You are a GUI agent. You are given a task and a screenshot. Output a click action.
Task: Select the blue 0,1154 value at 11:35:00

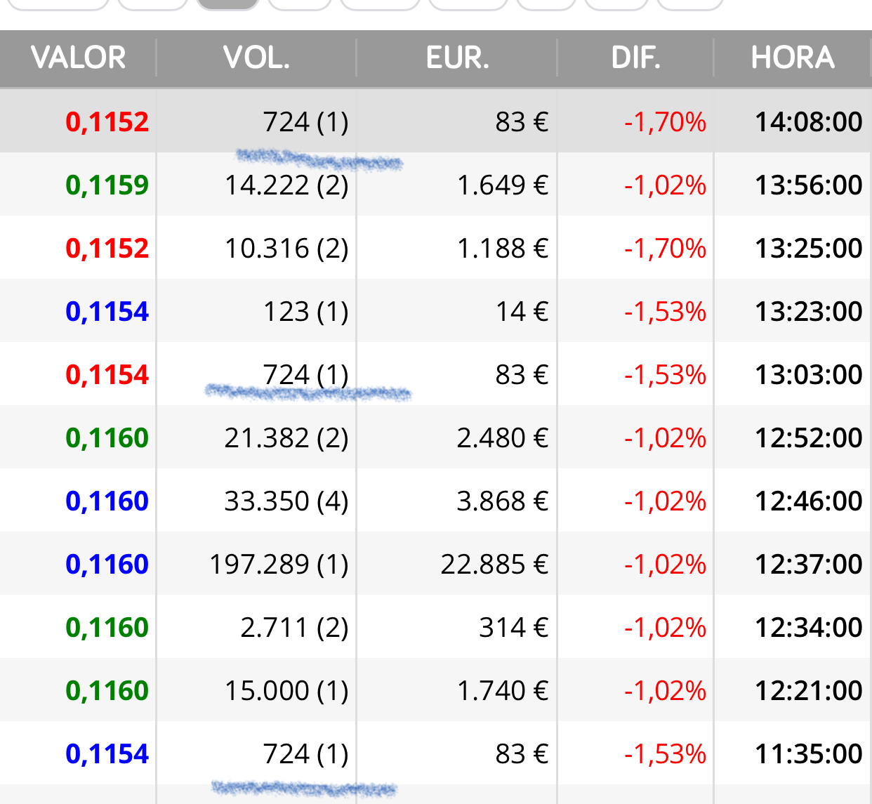pyautogui.click(x=107, y=754)
